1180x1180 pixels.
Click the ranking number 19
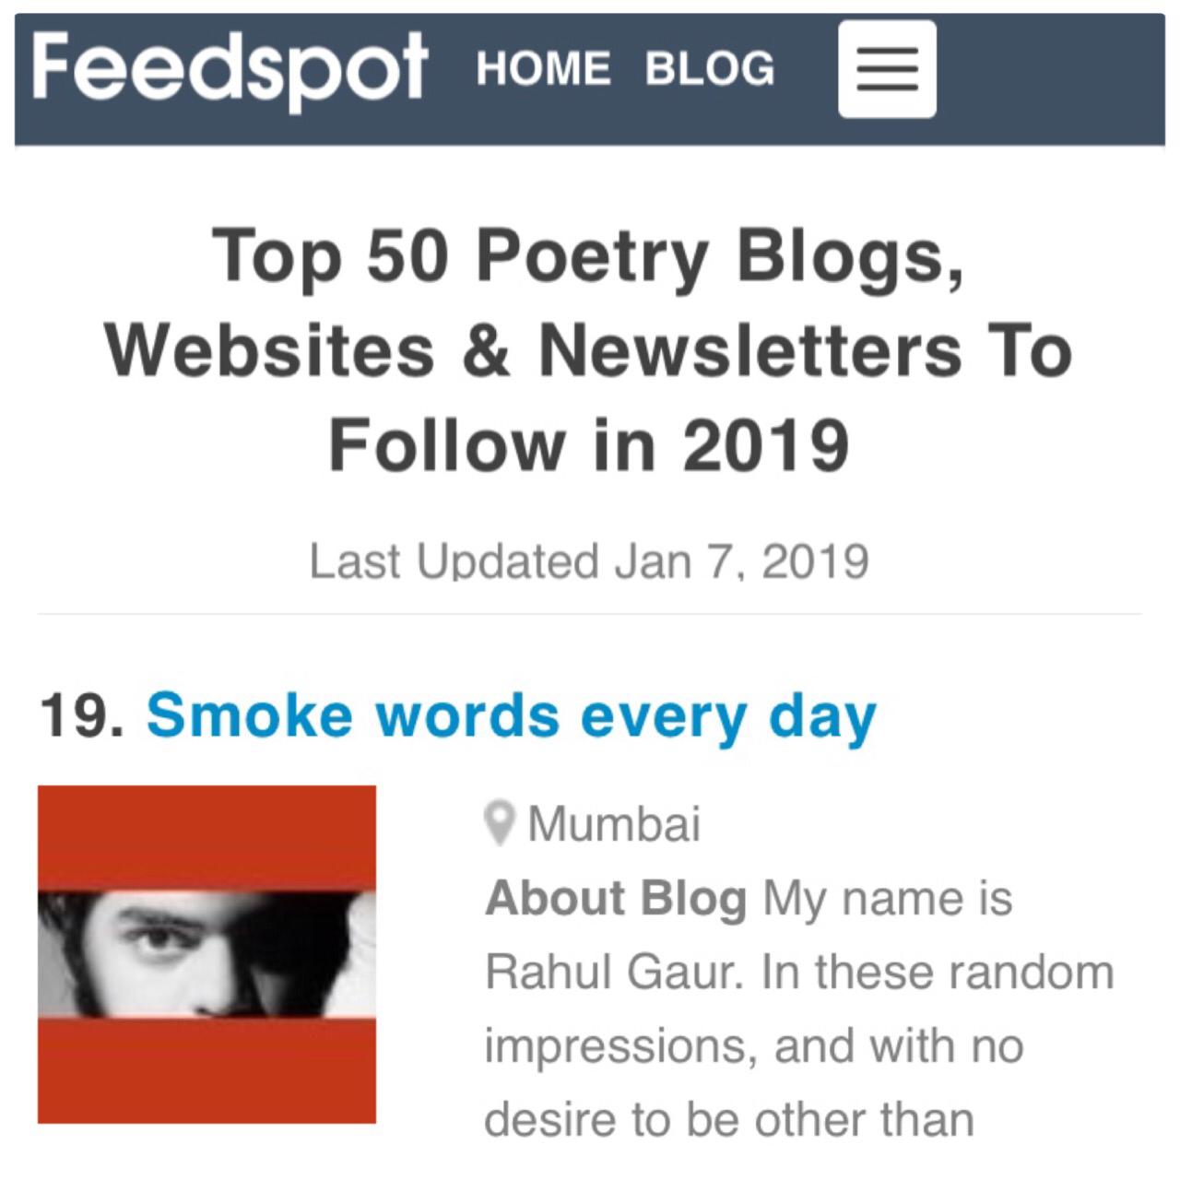click(81, 717)
